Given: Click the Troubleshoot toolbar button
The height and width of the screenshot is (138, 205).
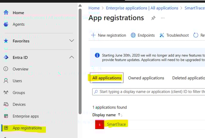Looking at the screenshot, I should pyautogui.click(x=174, y=35).
